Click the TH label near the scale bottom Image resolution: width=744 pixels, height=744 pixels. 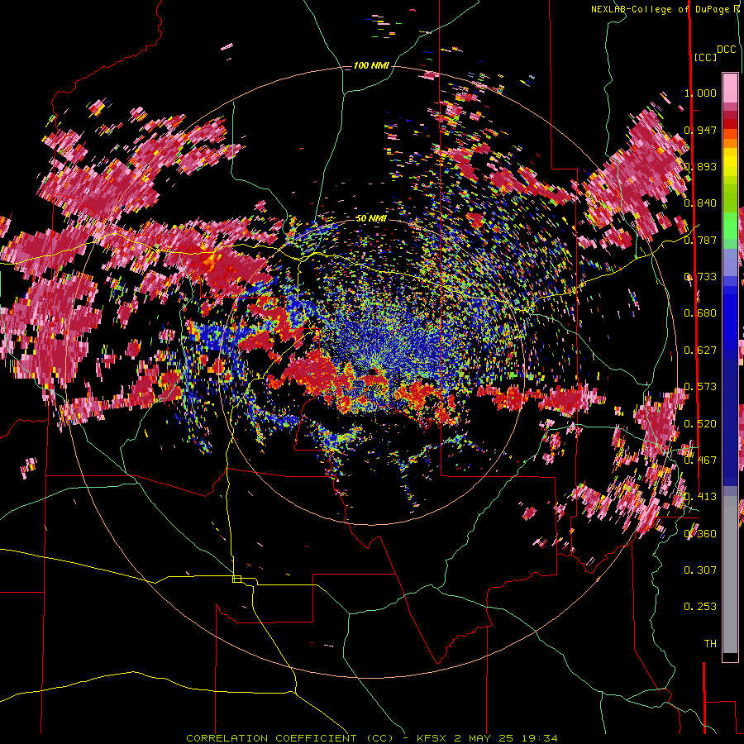click(x=710, y=644)
